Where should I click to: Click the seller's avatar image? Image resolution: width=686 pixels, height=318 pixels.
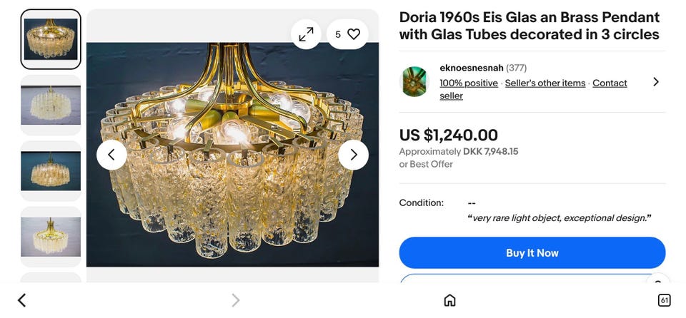pyautogui.click(x=414, y=82)
